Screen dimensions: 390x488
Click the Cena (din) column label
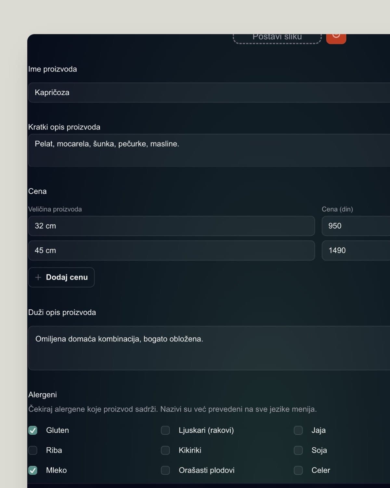(x=337, y=209)
